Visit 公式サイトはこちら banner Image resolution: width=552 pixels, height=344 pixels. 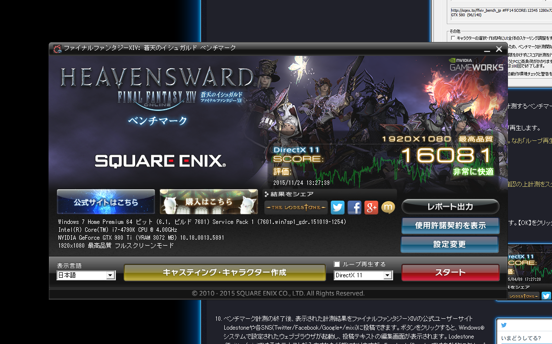pyautogui.click(x=106, y=202)
